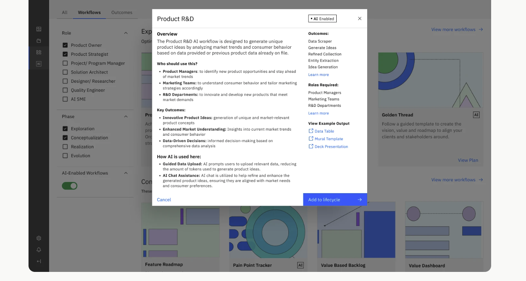Viewport: 526px width, 281px height.
Task: Open the dashboard icon in the left sidebar
Action: pyautogui.click(x=38, y=29)
